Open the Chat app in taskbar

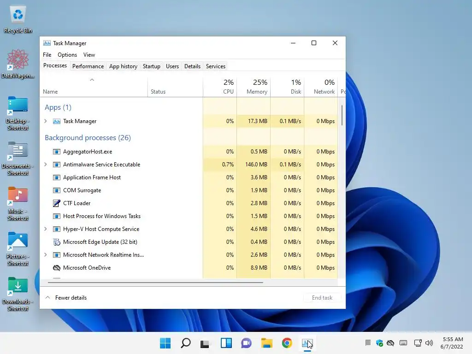coord(246,343)
